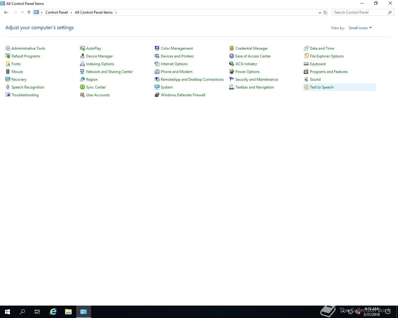Click the Region globe icon
The width and height of the screenshot is (398, 318).
pyautogui.click(x=82, y=79)
